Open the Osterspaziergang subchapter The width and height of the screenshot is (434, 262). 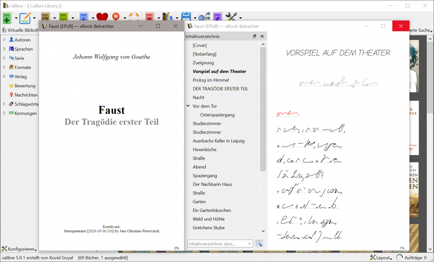217,115
